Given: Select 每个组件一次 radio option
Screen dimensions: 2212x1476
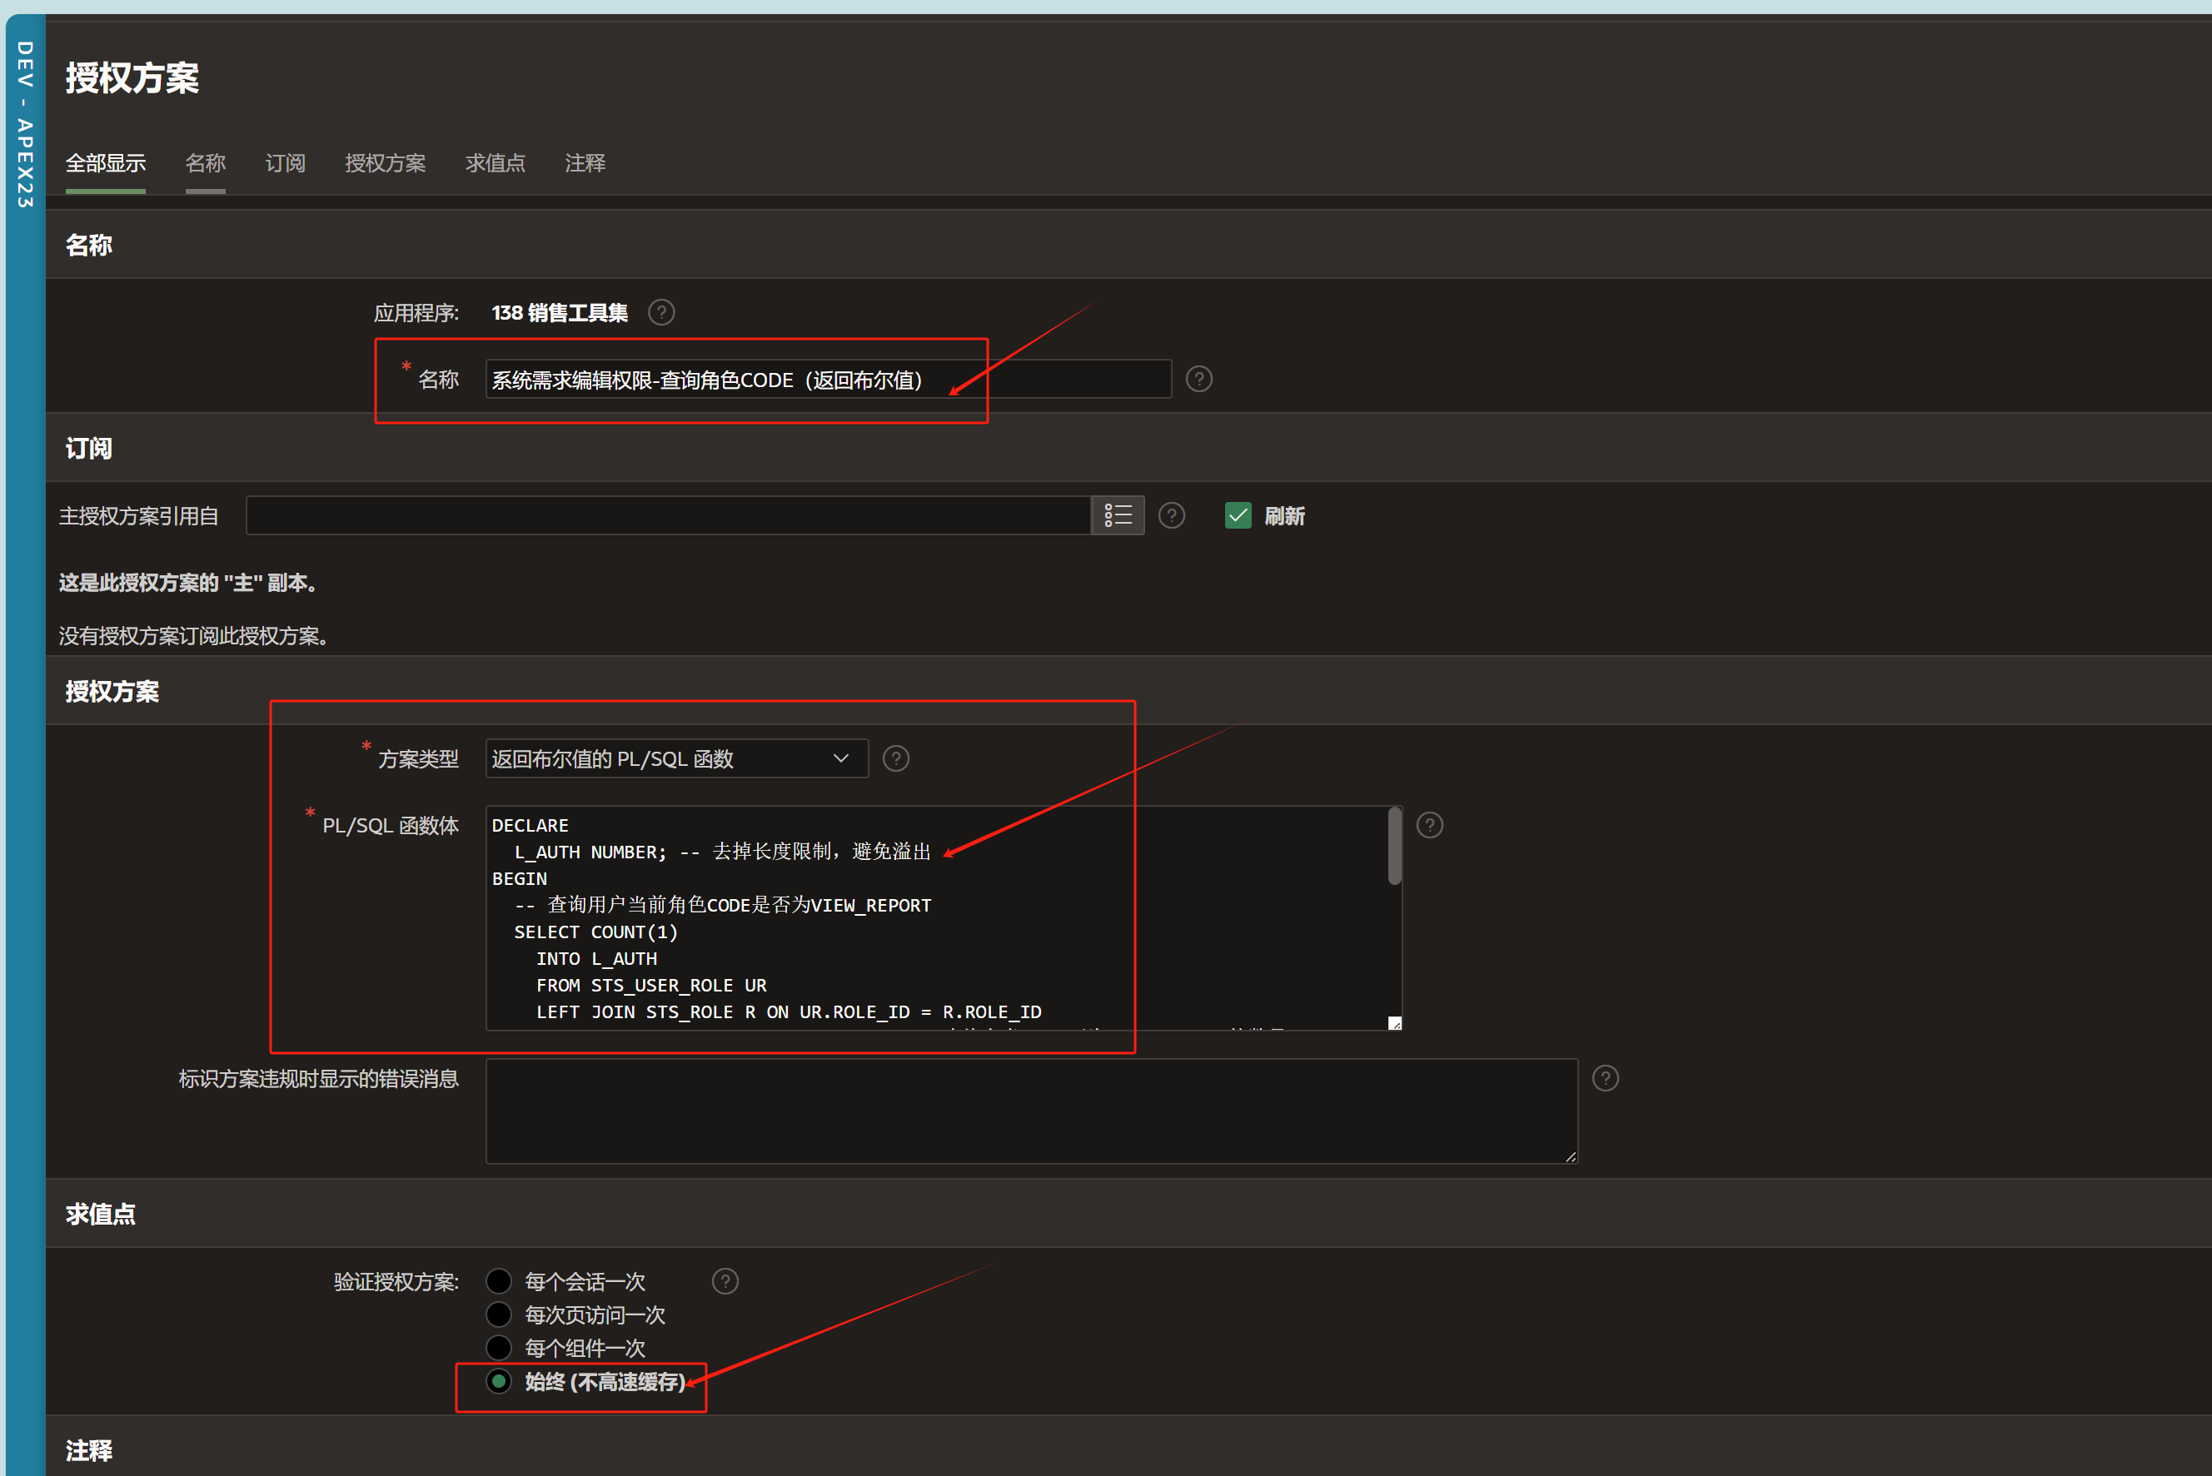Looking at the screenshot, I should point(498,1347).
